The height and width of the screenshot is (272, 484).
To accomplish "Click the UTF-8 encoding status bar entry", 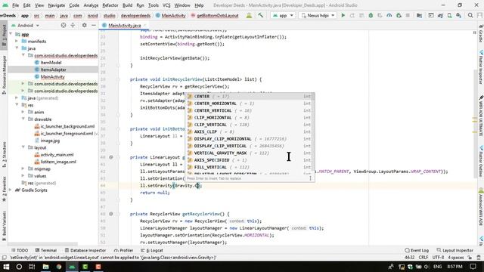I will click(x=438, y=258).
